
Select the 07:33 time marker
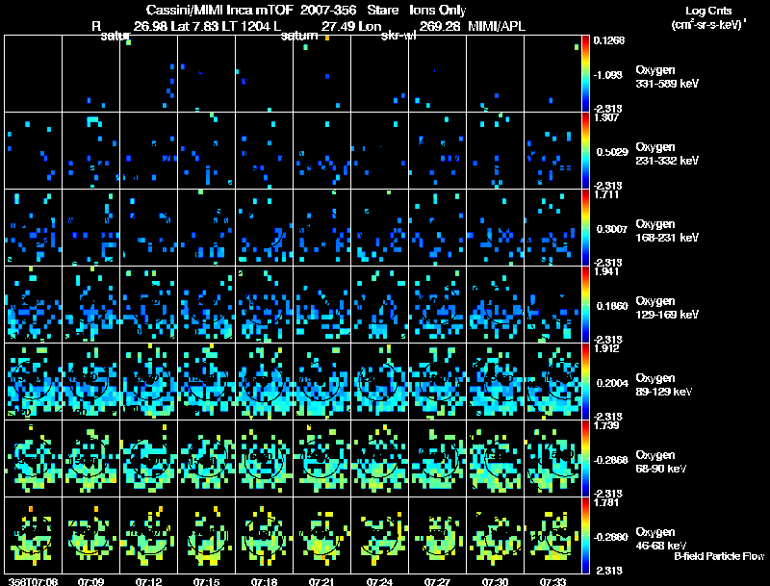pos(552,581)
